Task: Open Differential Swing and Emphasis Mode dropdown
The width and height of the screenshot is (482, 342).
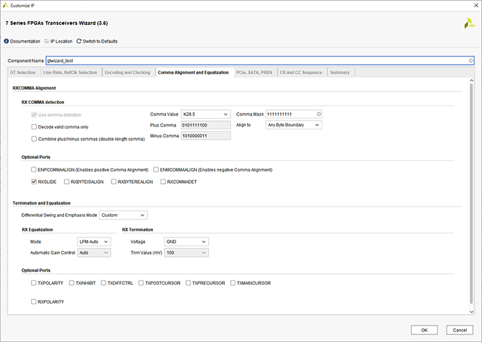Action: pos(123,215)
